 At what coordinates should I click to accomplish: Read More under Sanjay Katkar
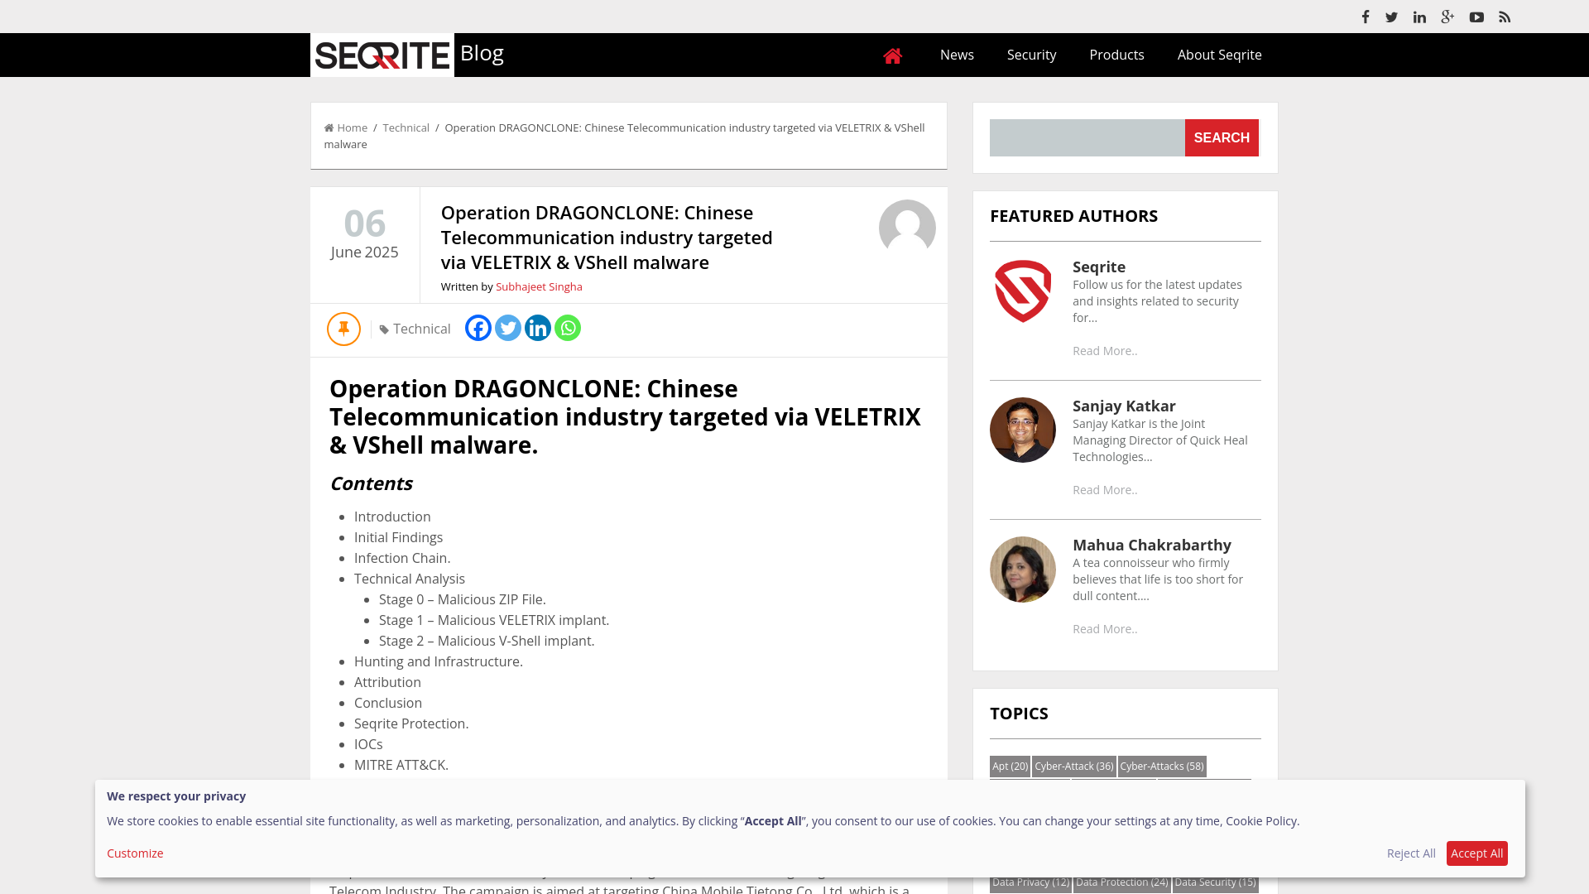click(x=1105, y=490)
